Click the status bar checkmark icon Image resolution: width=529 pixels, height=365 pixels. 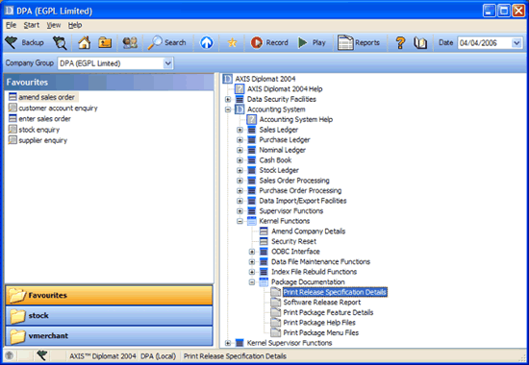42,355
